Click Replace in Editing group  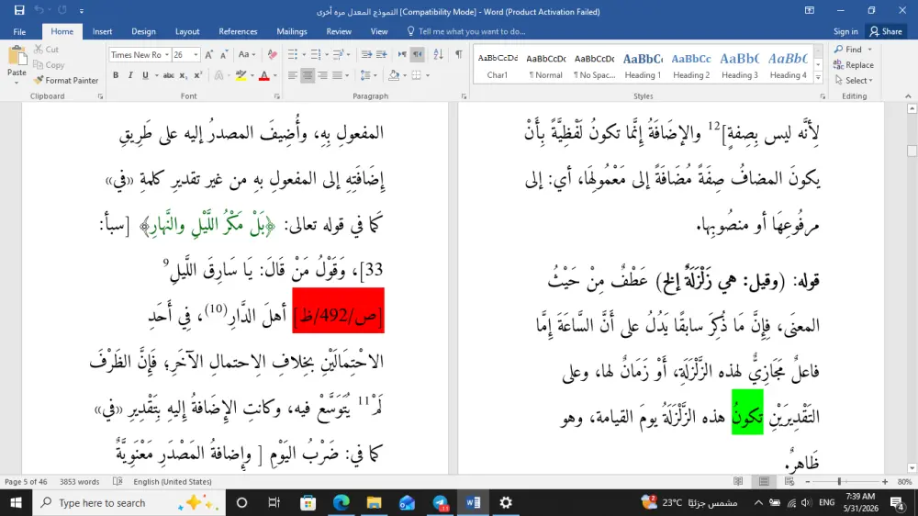(x=854, y=65)
